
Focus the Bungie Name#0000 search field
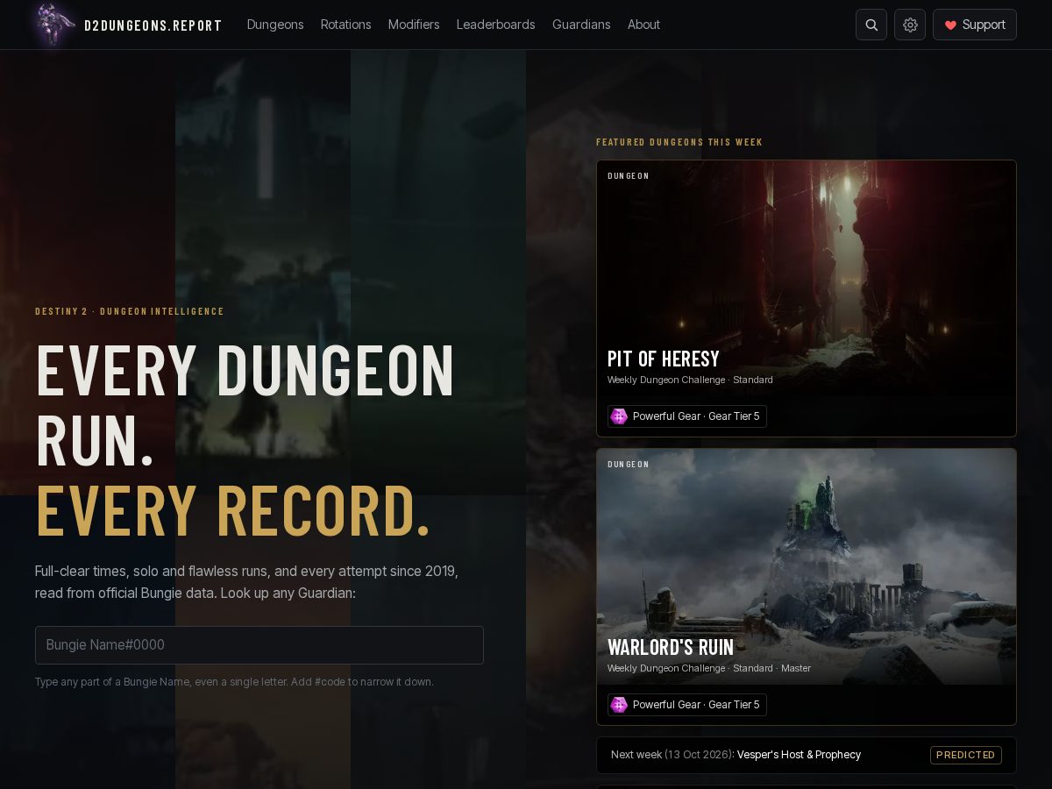(x=259, y=645)
